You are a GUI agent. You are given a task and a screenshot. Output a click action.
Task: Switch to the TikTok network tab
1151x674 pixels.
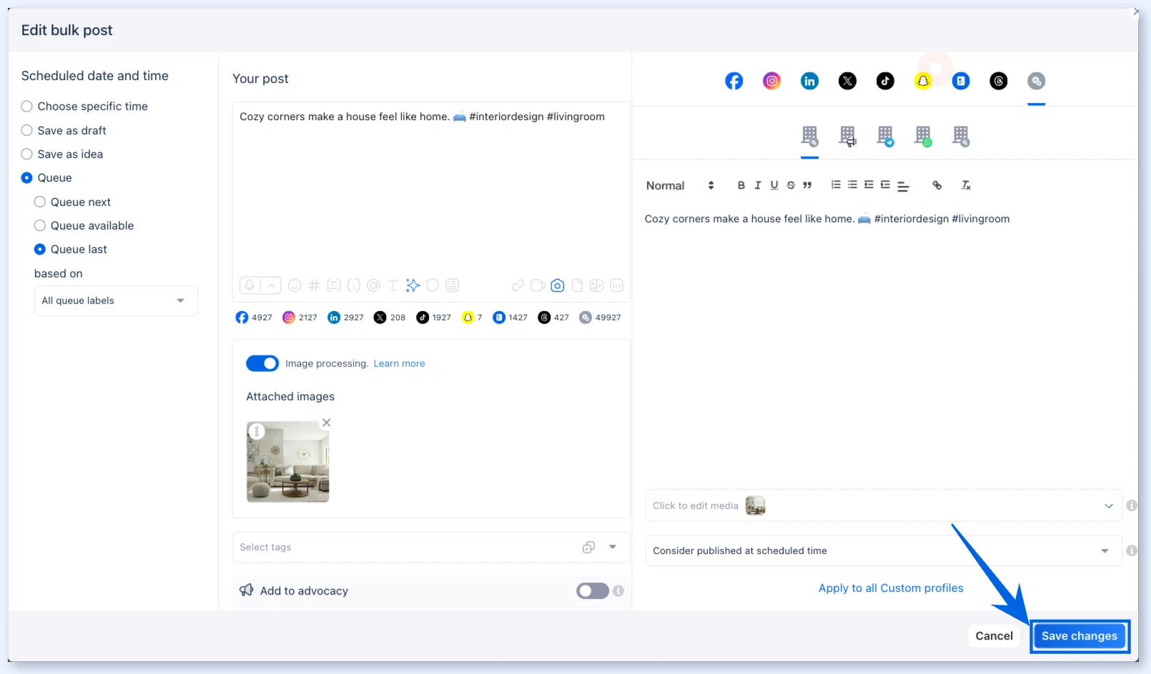point(886,81)
